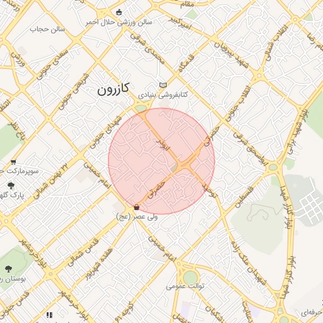Click the توالت عمومی label
The height and width of the screenshot is (323, 323).
coord(185,286)
